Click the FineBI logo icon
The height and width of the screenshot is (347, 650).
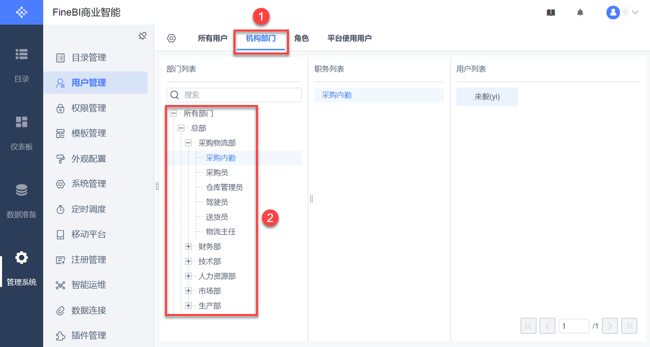(21, 12)
